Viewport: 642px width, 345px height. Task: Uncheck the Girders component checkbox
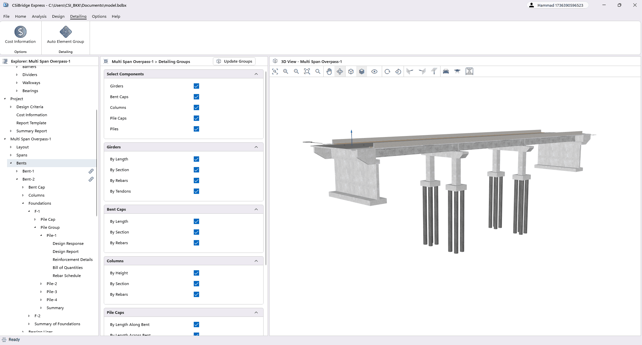[196, 86]
